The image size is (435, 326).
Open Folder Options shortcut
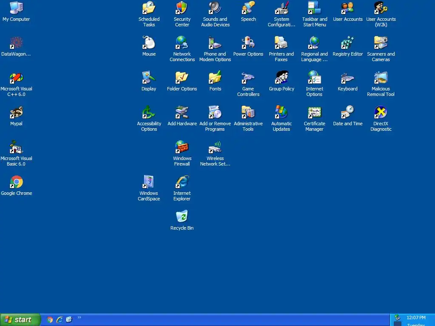coord(182,81)
